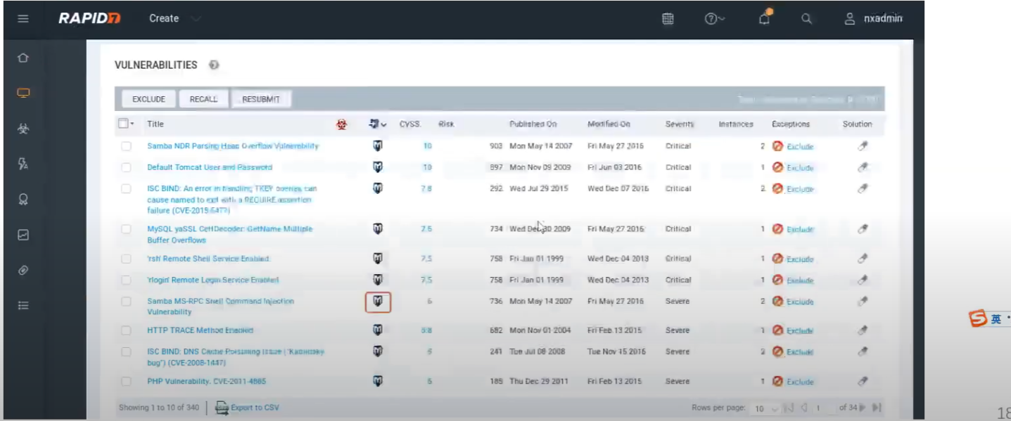
Task: Open Reports chart icon in sidebar
Action: click(23, 235)
